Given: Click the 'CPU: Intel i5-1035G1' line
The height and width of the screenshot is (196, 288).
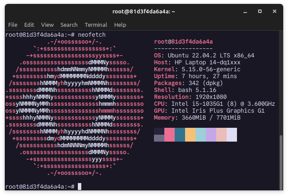Looking at the screenshot, I should [214, 104].
